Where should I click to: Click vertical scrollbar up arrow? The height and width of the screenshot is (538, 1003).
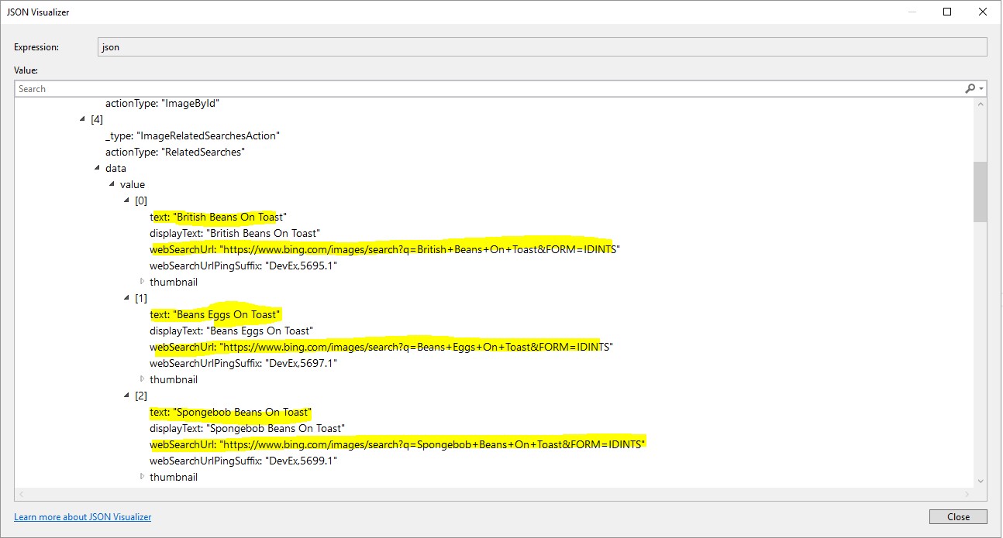(981, 105)
